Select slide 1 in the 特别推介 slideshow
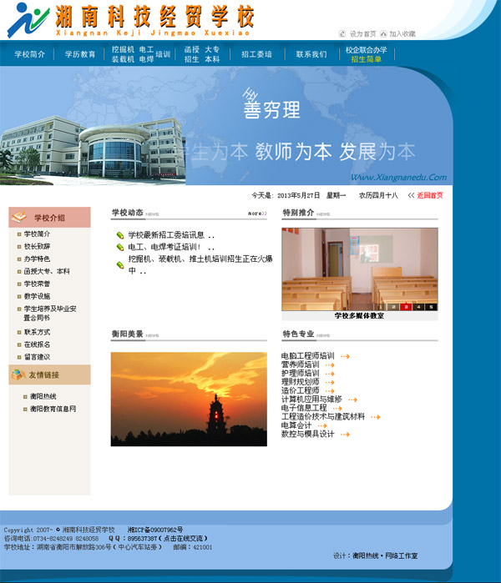501x583 pixels. point(380,307)
